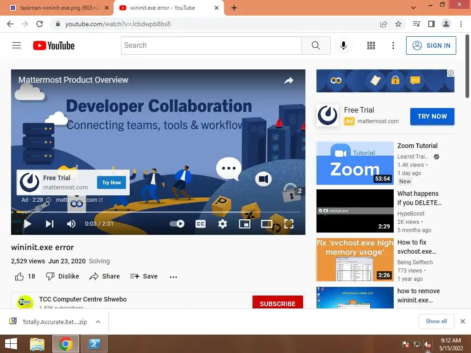
Task: Bookmark this page with the star
Action: coord(398,24)
